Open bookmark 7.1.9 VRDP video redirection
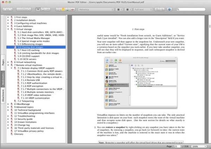211x149 pixels. coord(36,95)
